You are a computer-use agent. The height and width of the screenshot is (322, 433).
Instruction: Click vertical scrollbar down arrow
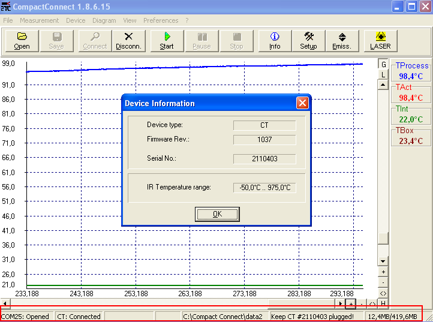point(383,261)
